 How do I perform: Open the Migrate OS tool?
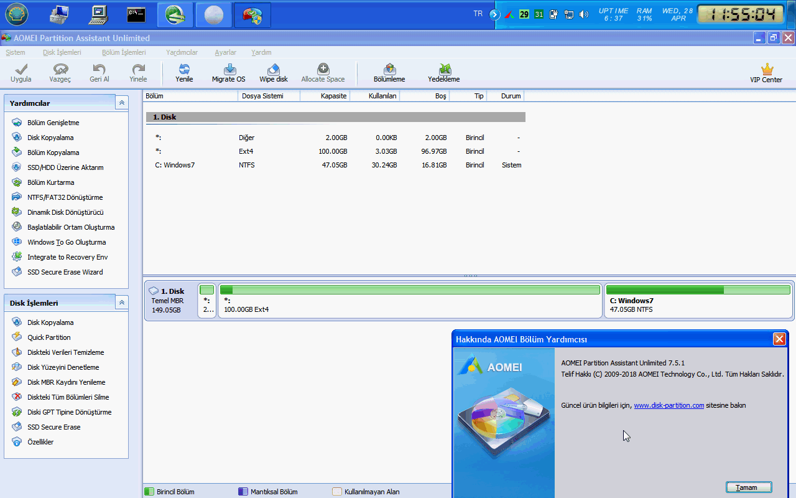[228, 73]
